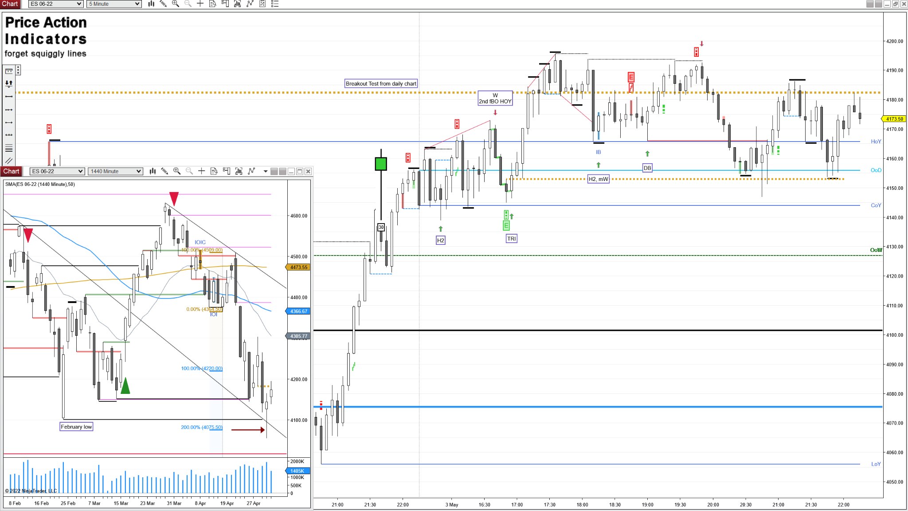Click zoom in magnifier on main chart toolbar
The height and width of the screenshot is (511, 908).
tap(176, 4)
